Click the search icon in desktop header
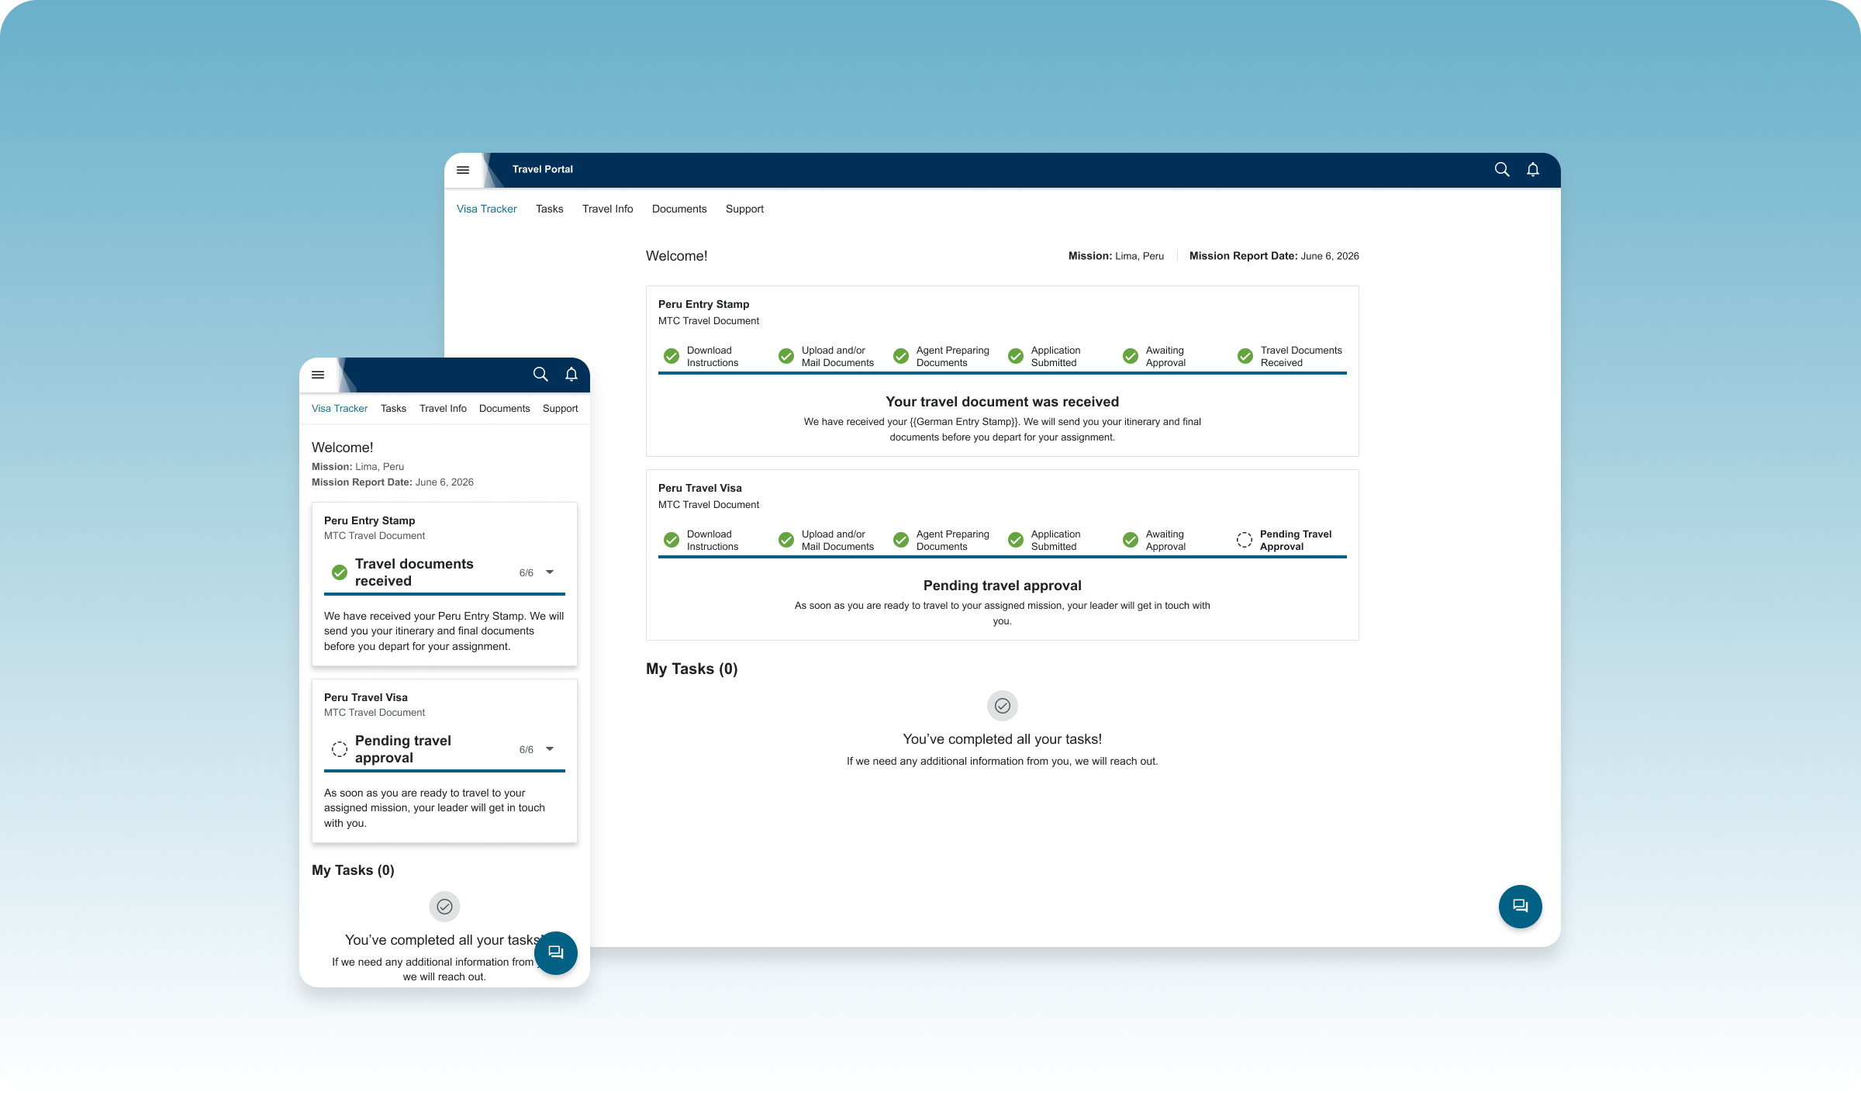The width and height of the screenshot is (1861, 1099). pyautogui.click(x=1502, y=169)
